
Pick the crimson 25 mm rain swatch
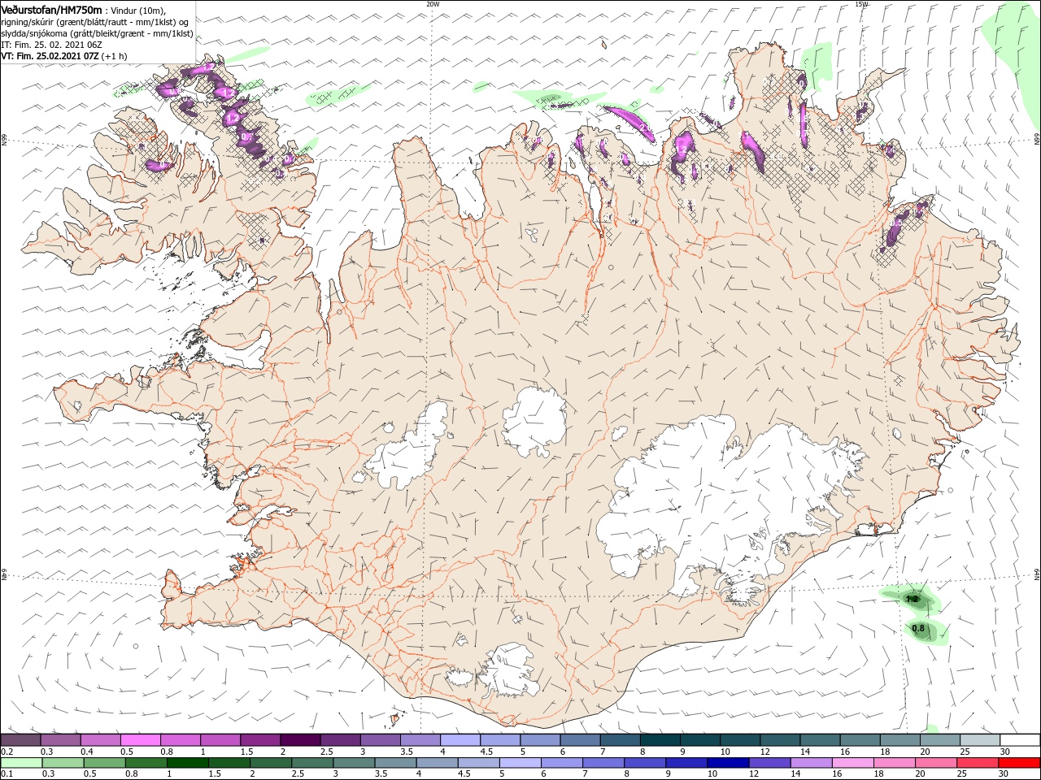click(978, 763)
